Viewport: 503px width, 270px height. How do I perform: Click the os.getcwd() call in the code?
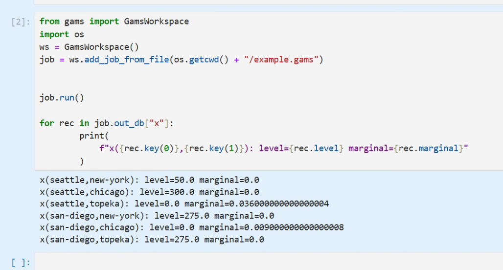coord(202,60)
